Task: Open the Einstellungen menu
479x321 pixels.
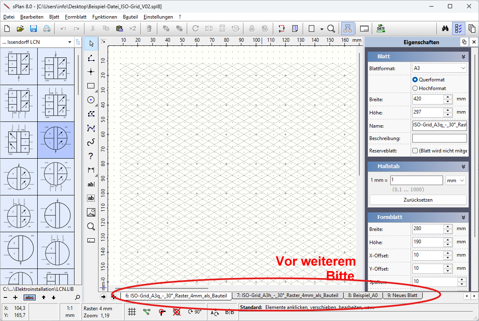Action: [x=158, y=17]
